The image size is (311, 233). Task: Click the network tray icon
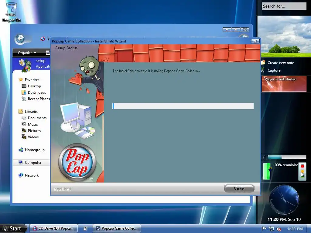tap(271, 229)
